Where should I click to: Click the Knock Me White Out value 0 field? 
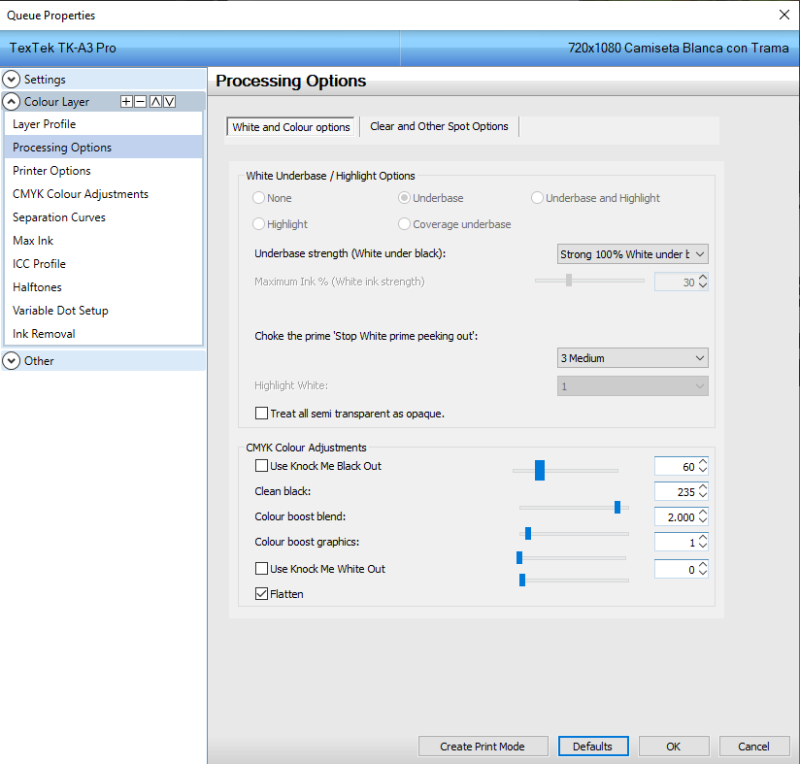(676, 569)
